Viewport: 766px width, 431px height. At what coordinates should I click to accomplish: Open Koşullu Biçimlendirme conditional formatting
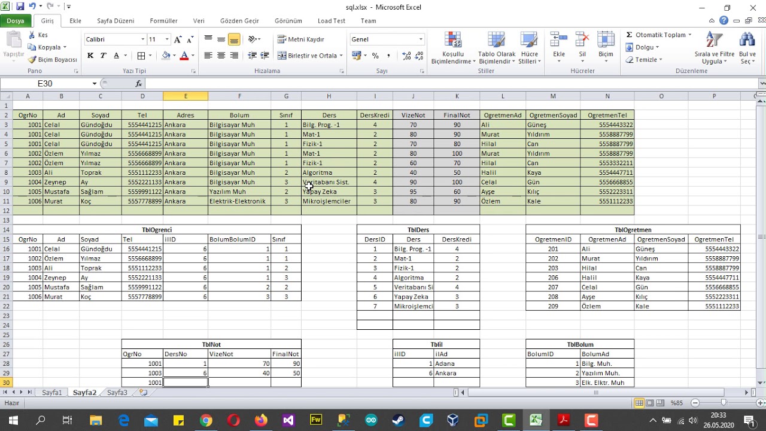(453, 48)
